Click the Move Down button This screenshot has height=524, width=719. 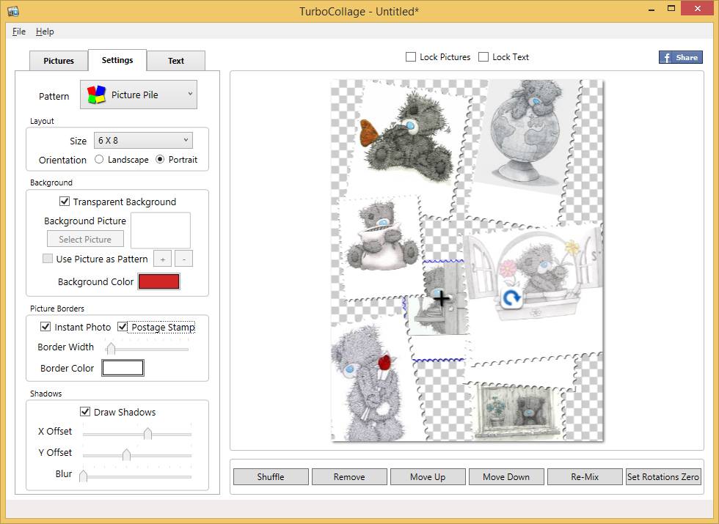pyautogui.click(x=506, y=477)
